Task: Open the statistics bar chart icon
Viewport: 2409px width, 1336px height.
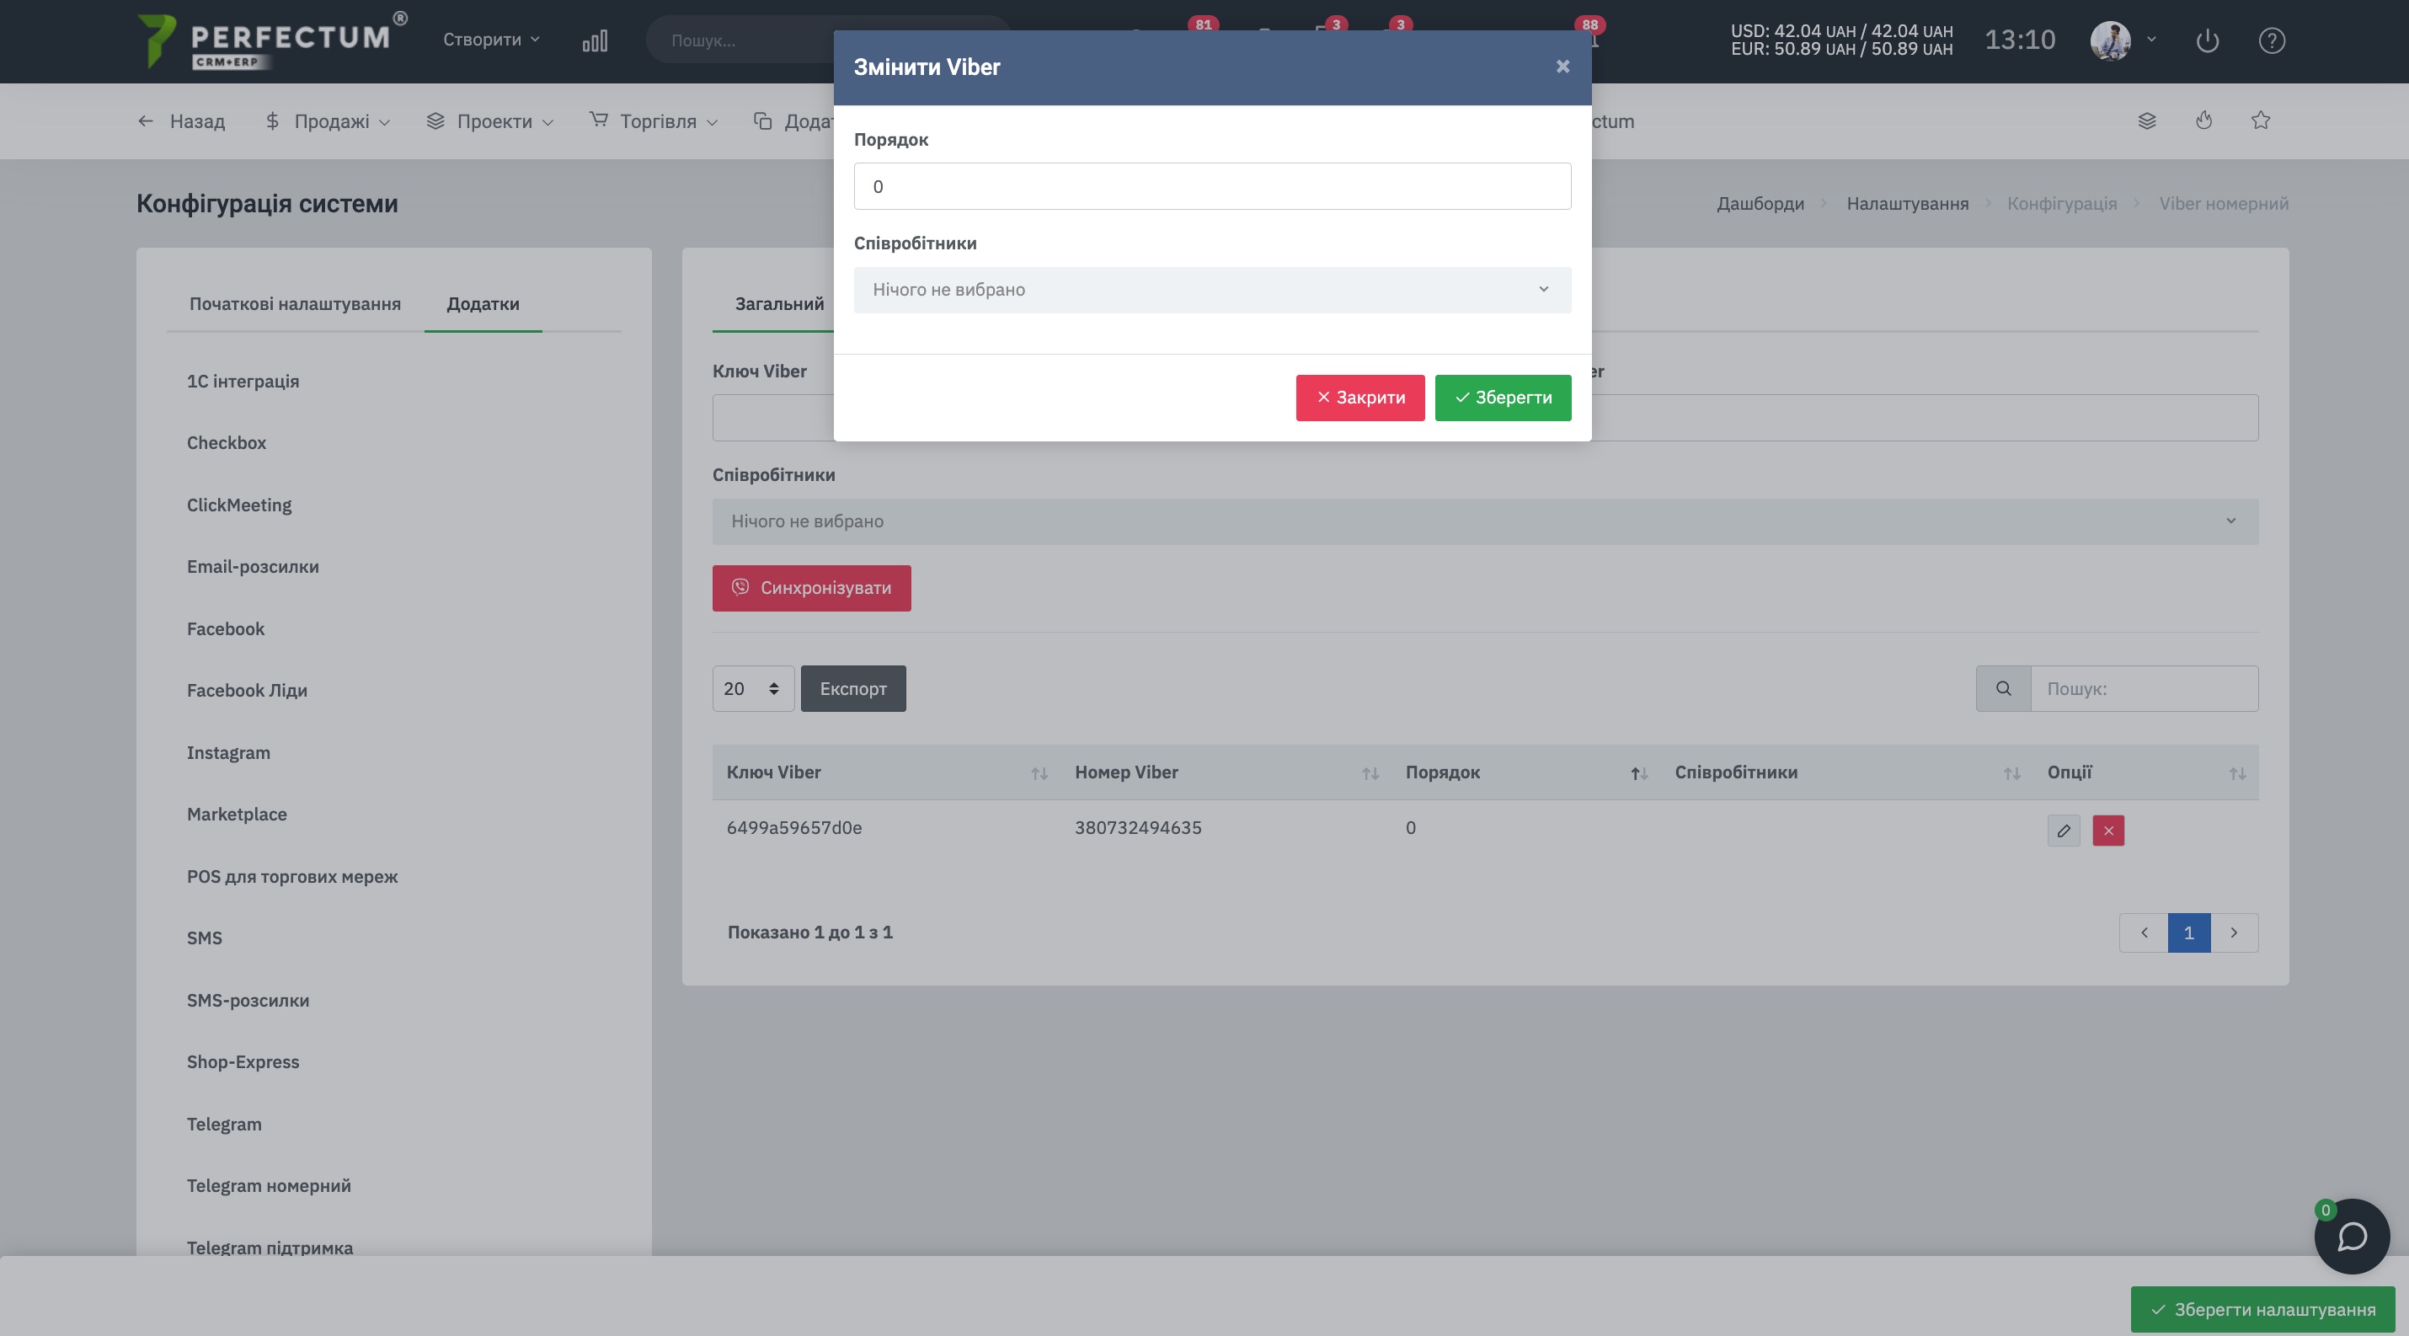Action: tap(595, 40)
